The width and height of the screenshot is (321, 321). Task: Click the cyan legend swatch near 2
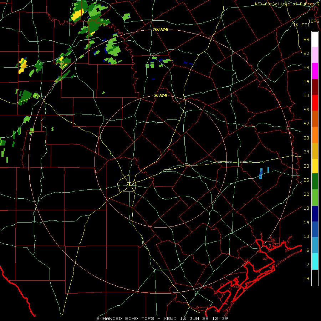(x=315, y=261)
